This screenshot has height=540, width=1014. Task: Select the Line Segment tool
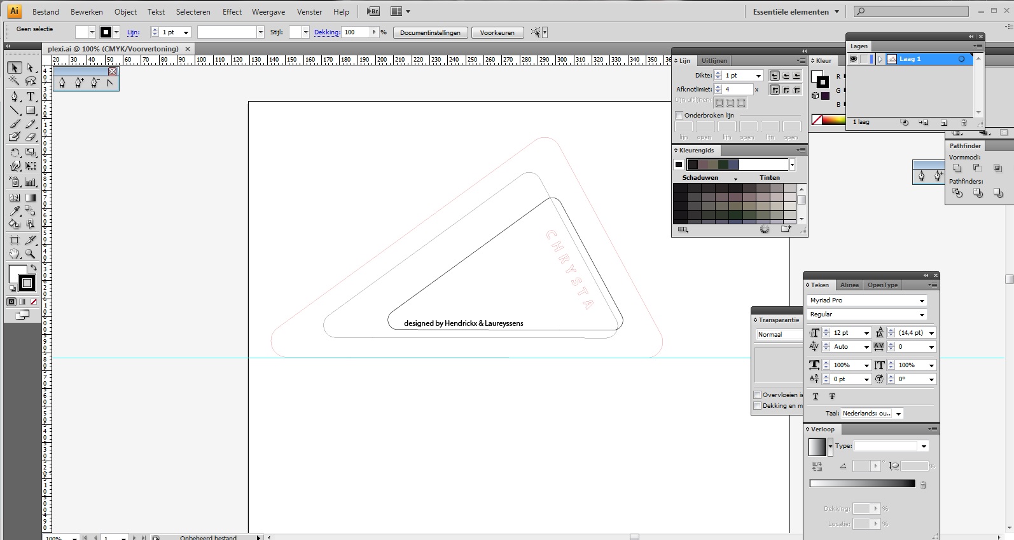tap(15, 111)
